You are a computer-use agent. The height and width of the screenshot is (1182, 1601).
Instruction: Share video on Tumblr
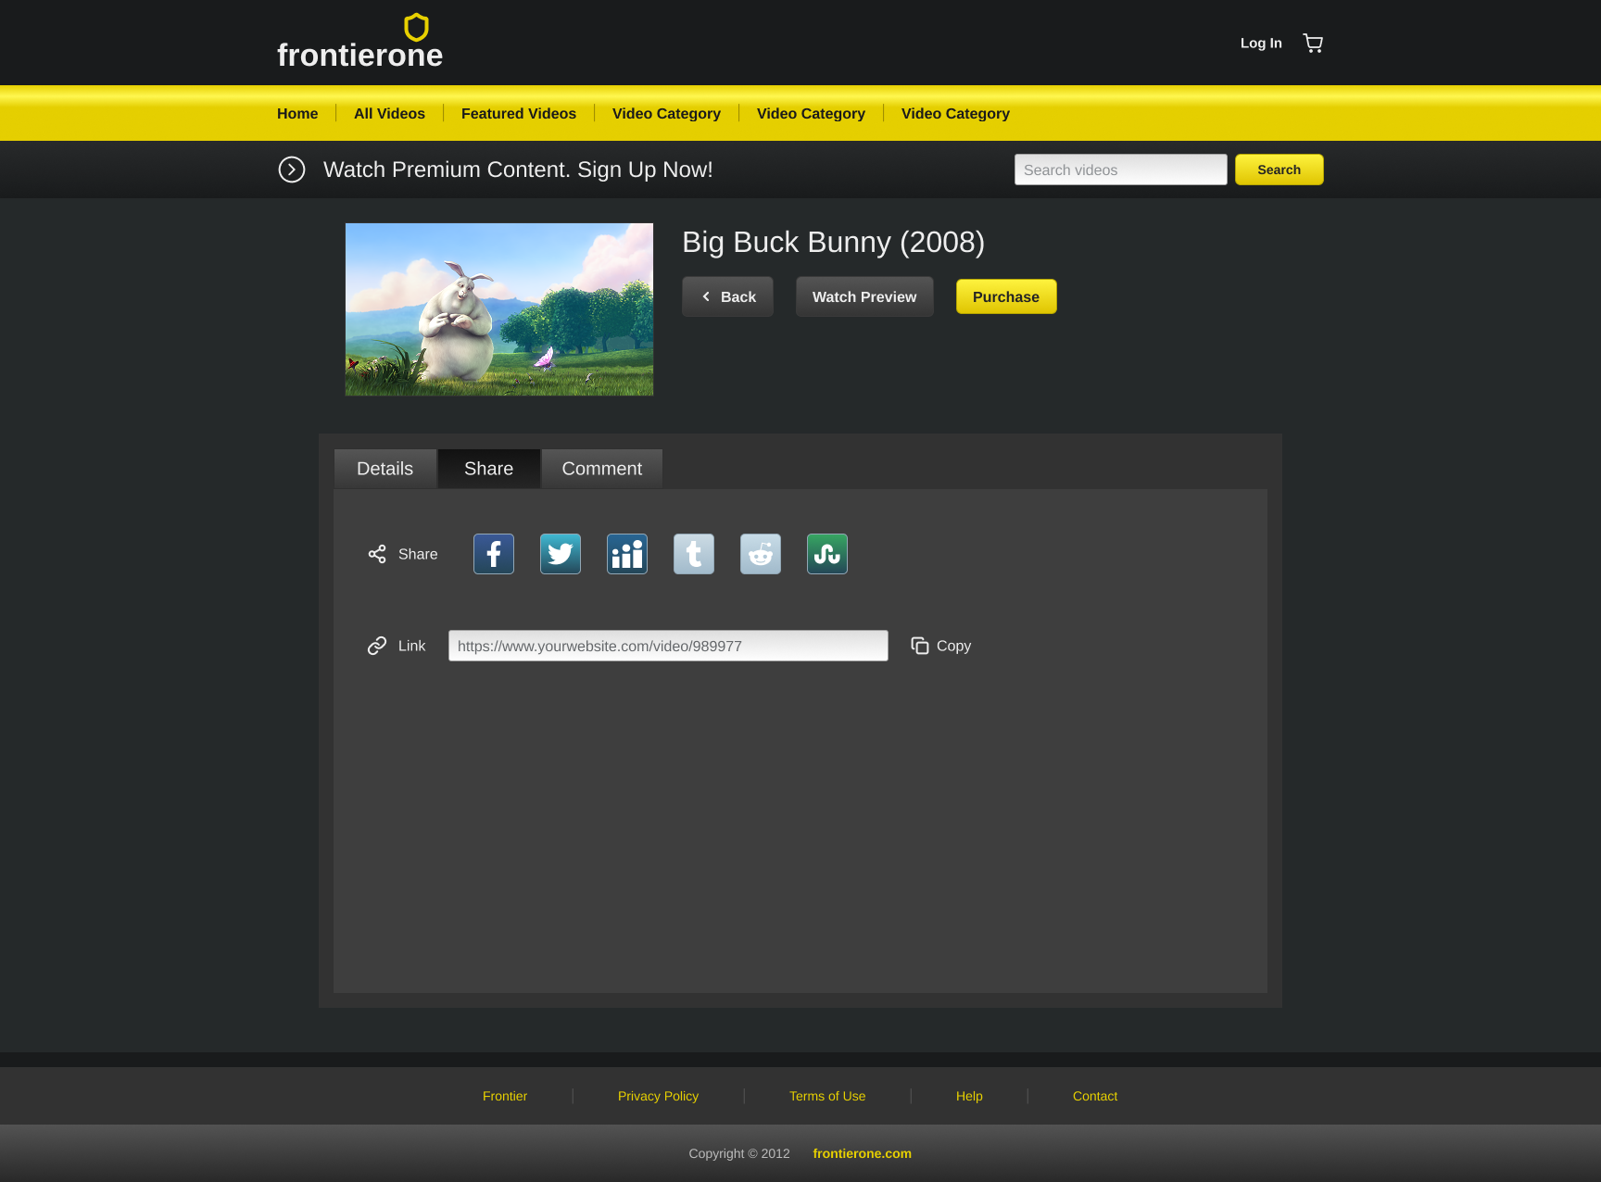tap(694, 554)
